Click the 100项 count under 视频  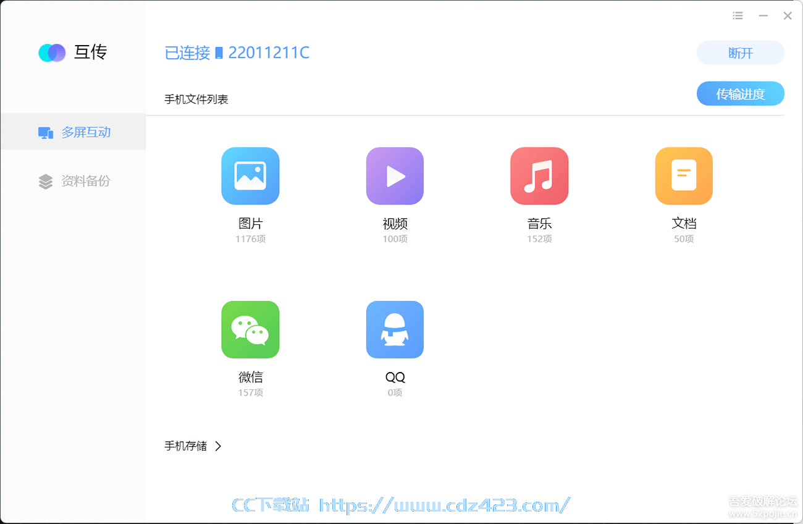point(395,239)
